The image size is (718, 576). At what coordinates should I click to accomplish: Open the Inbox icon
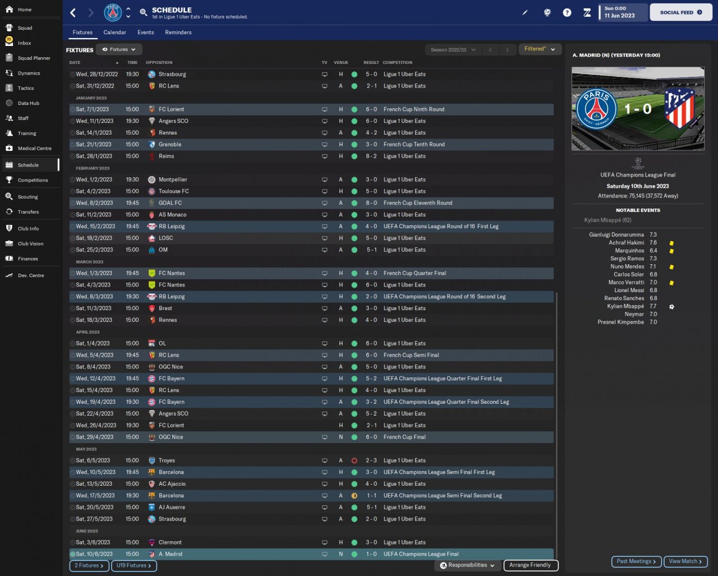click(x=9, y=43)
